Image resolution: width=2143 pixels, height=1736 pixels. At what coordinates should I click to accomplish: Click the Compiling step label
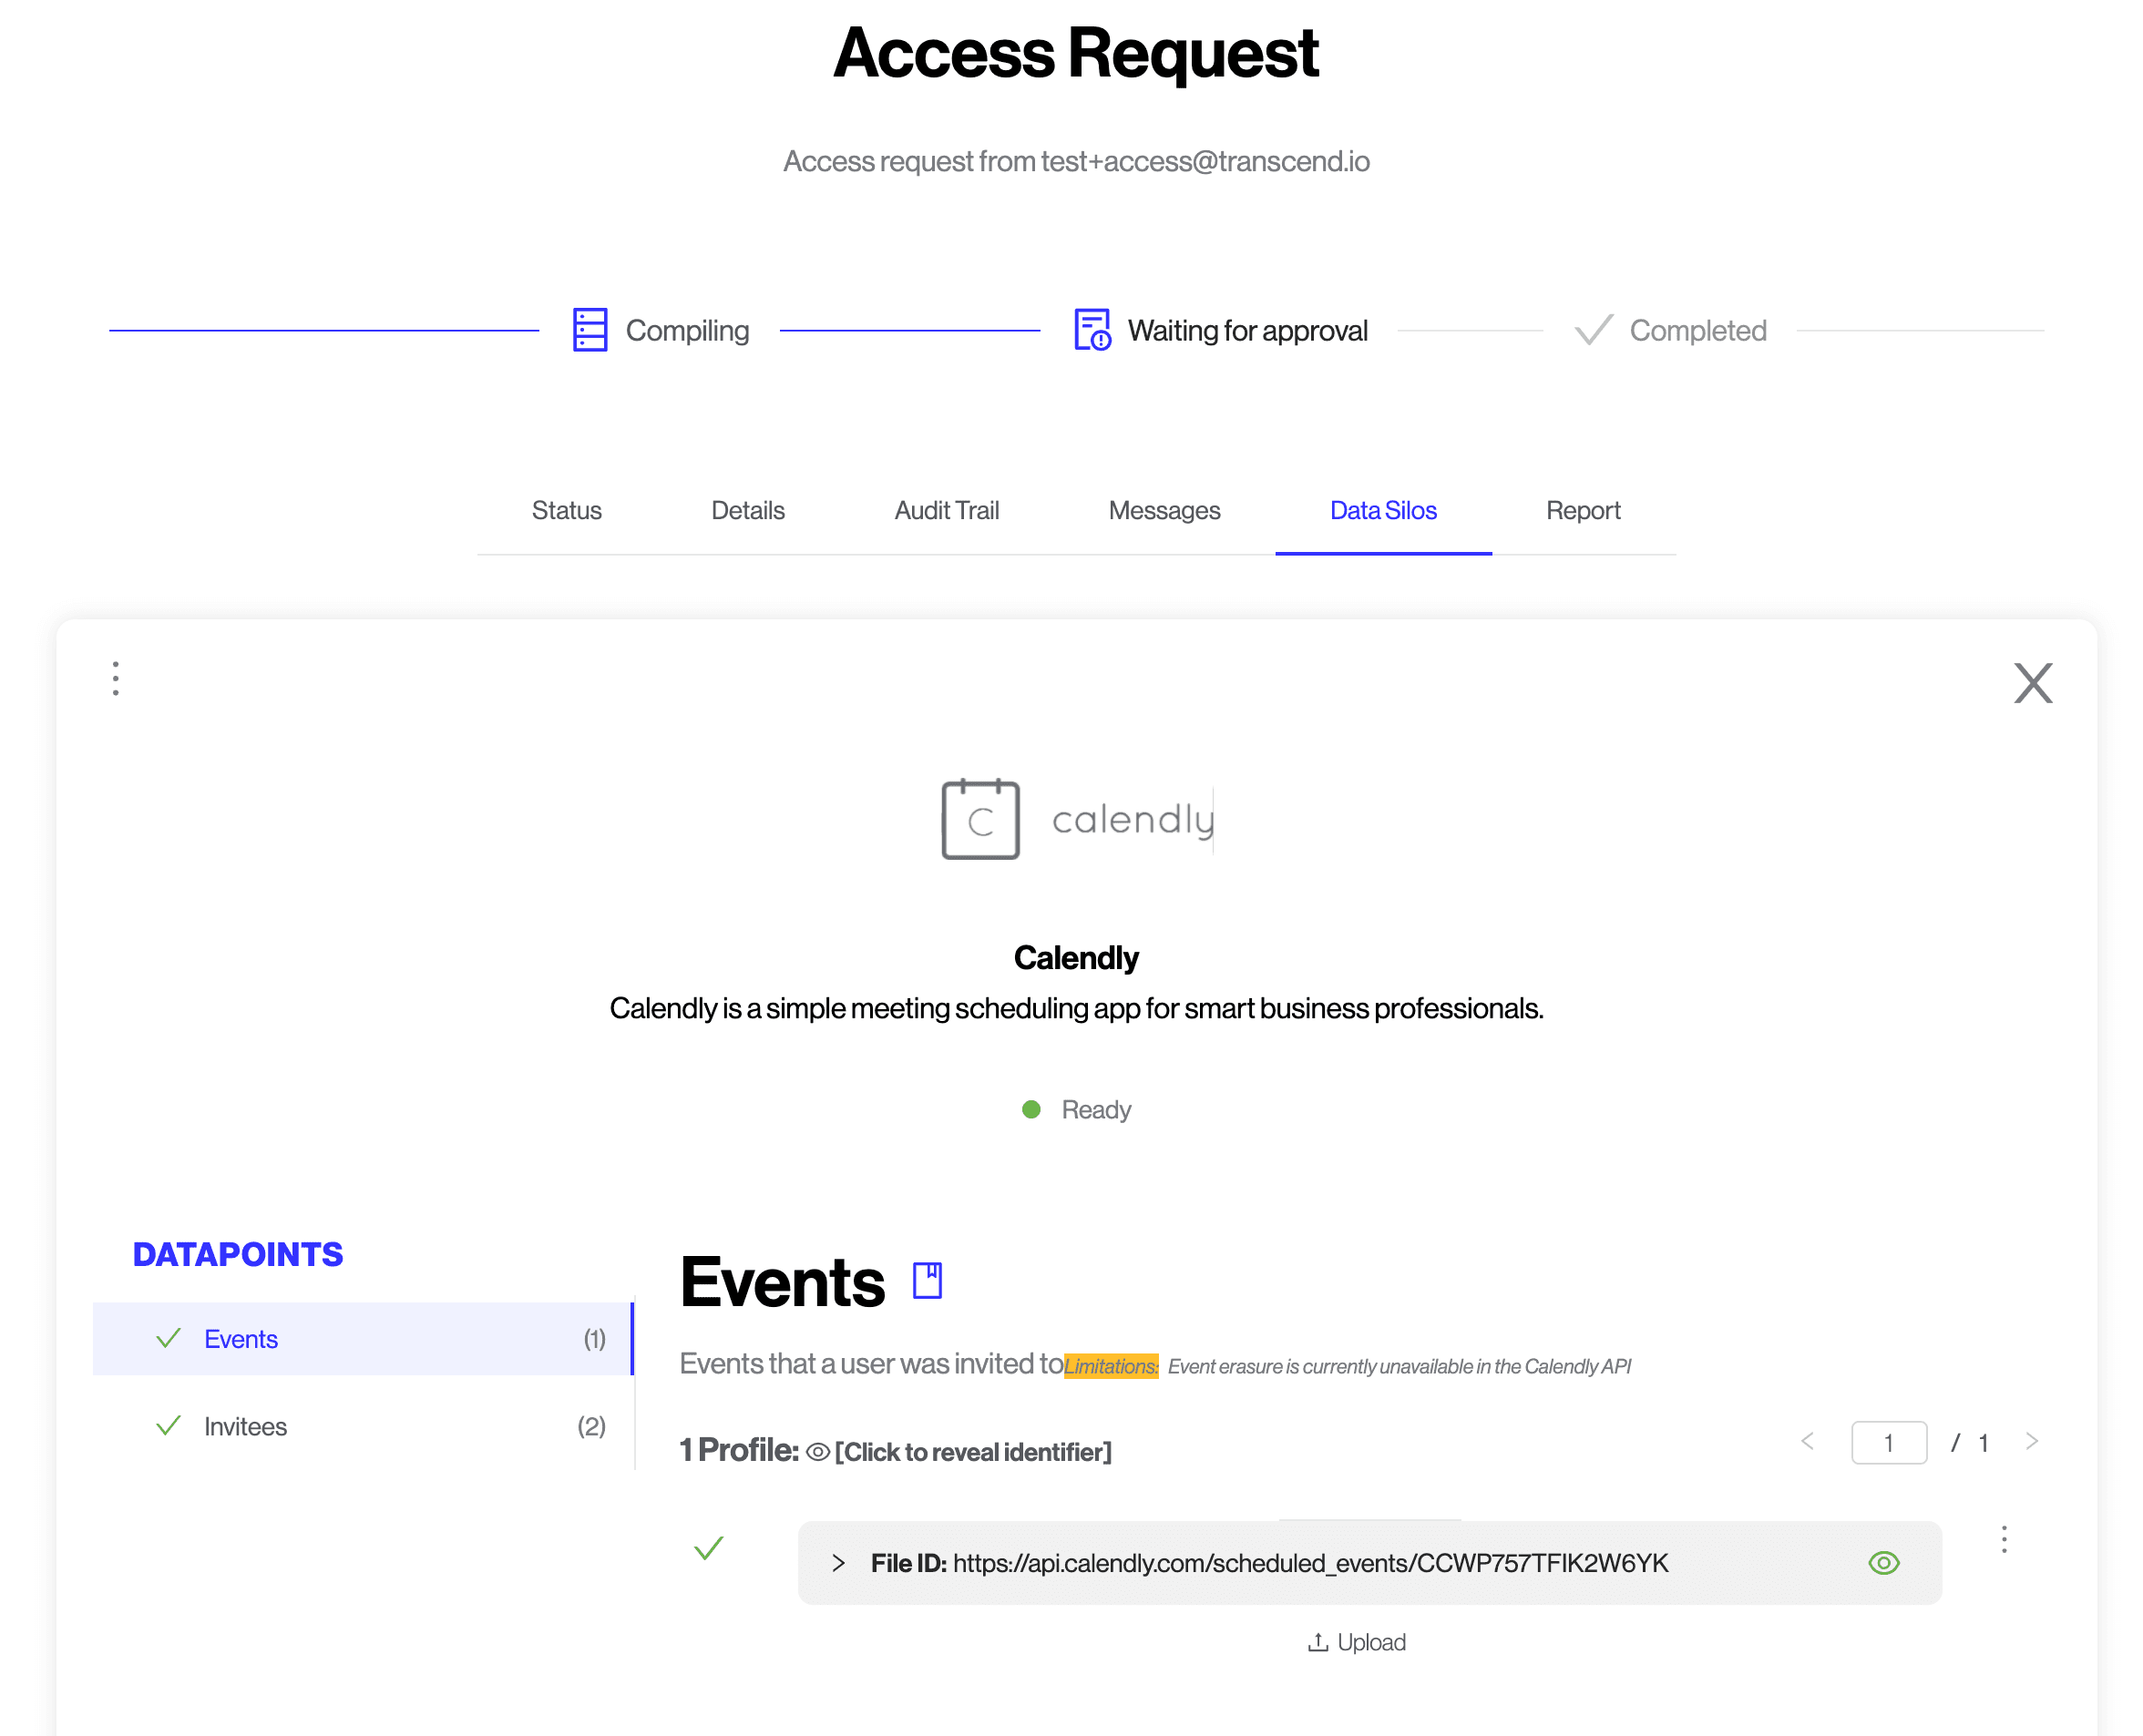(x=686, y=330)
